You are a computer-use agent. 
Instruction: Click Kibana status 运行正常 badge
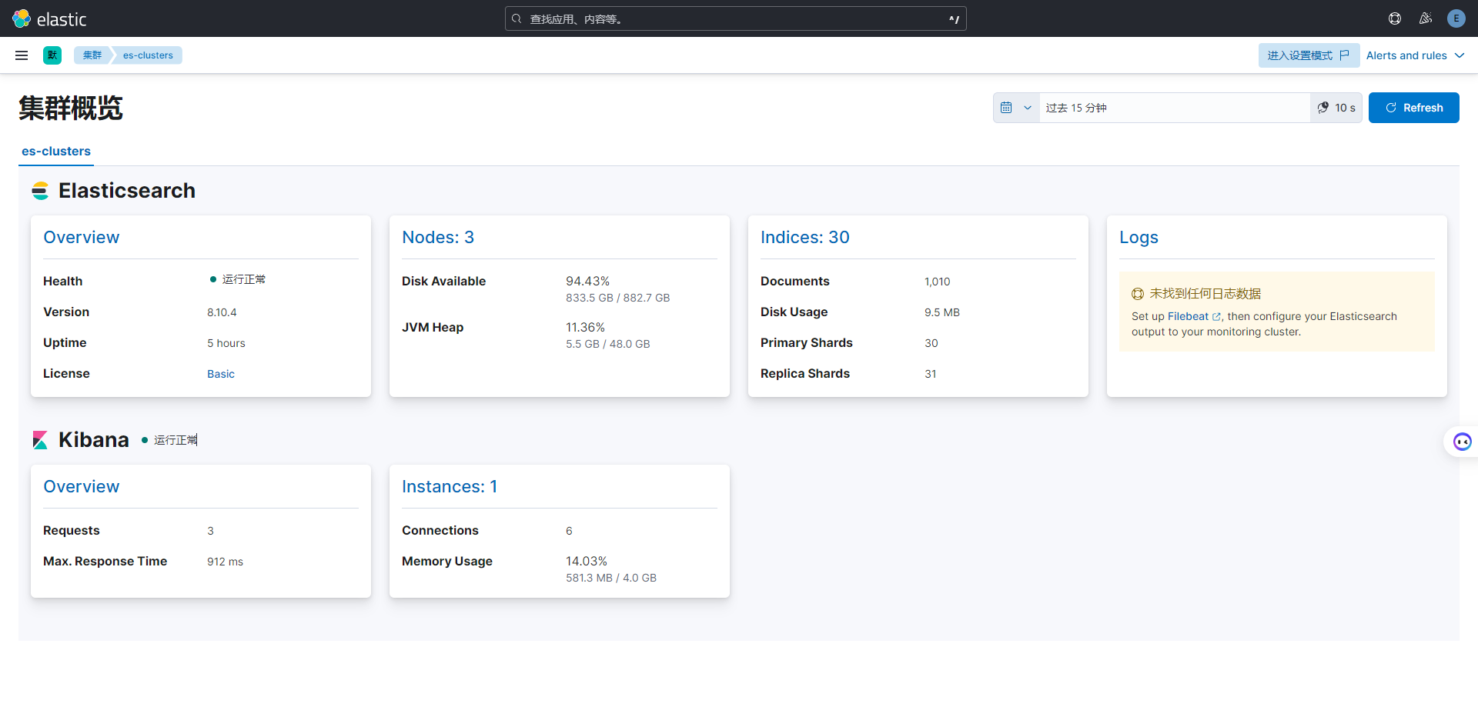[x=169, y=440]
